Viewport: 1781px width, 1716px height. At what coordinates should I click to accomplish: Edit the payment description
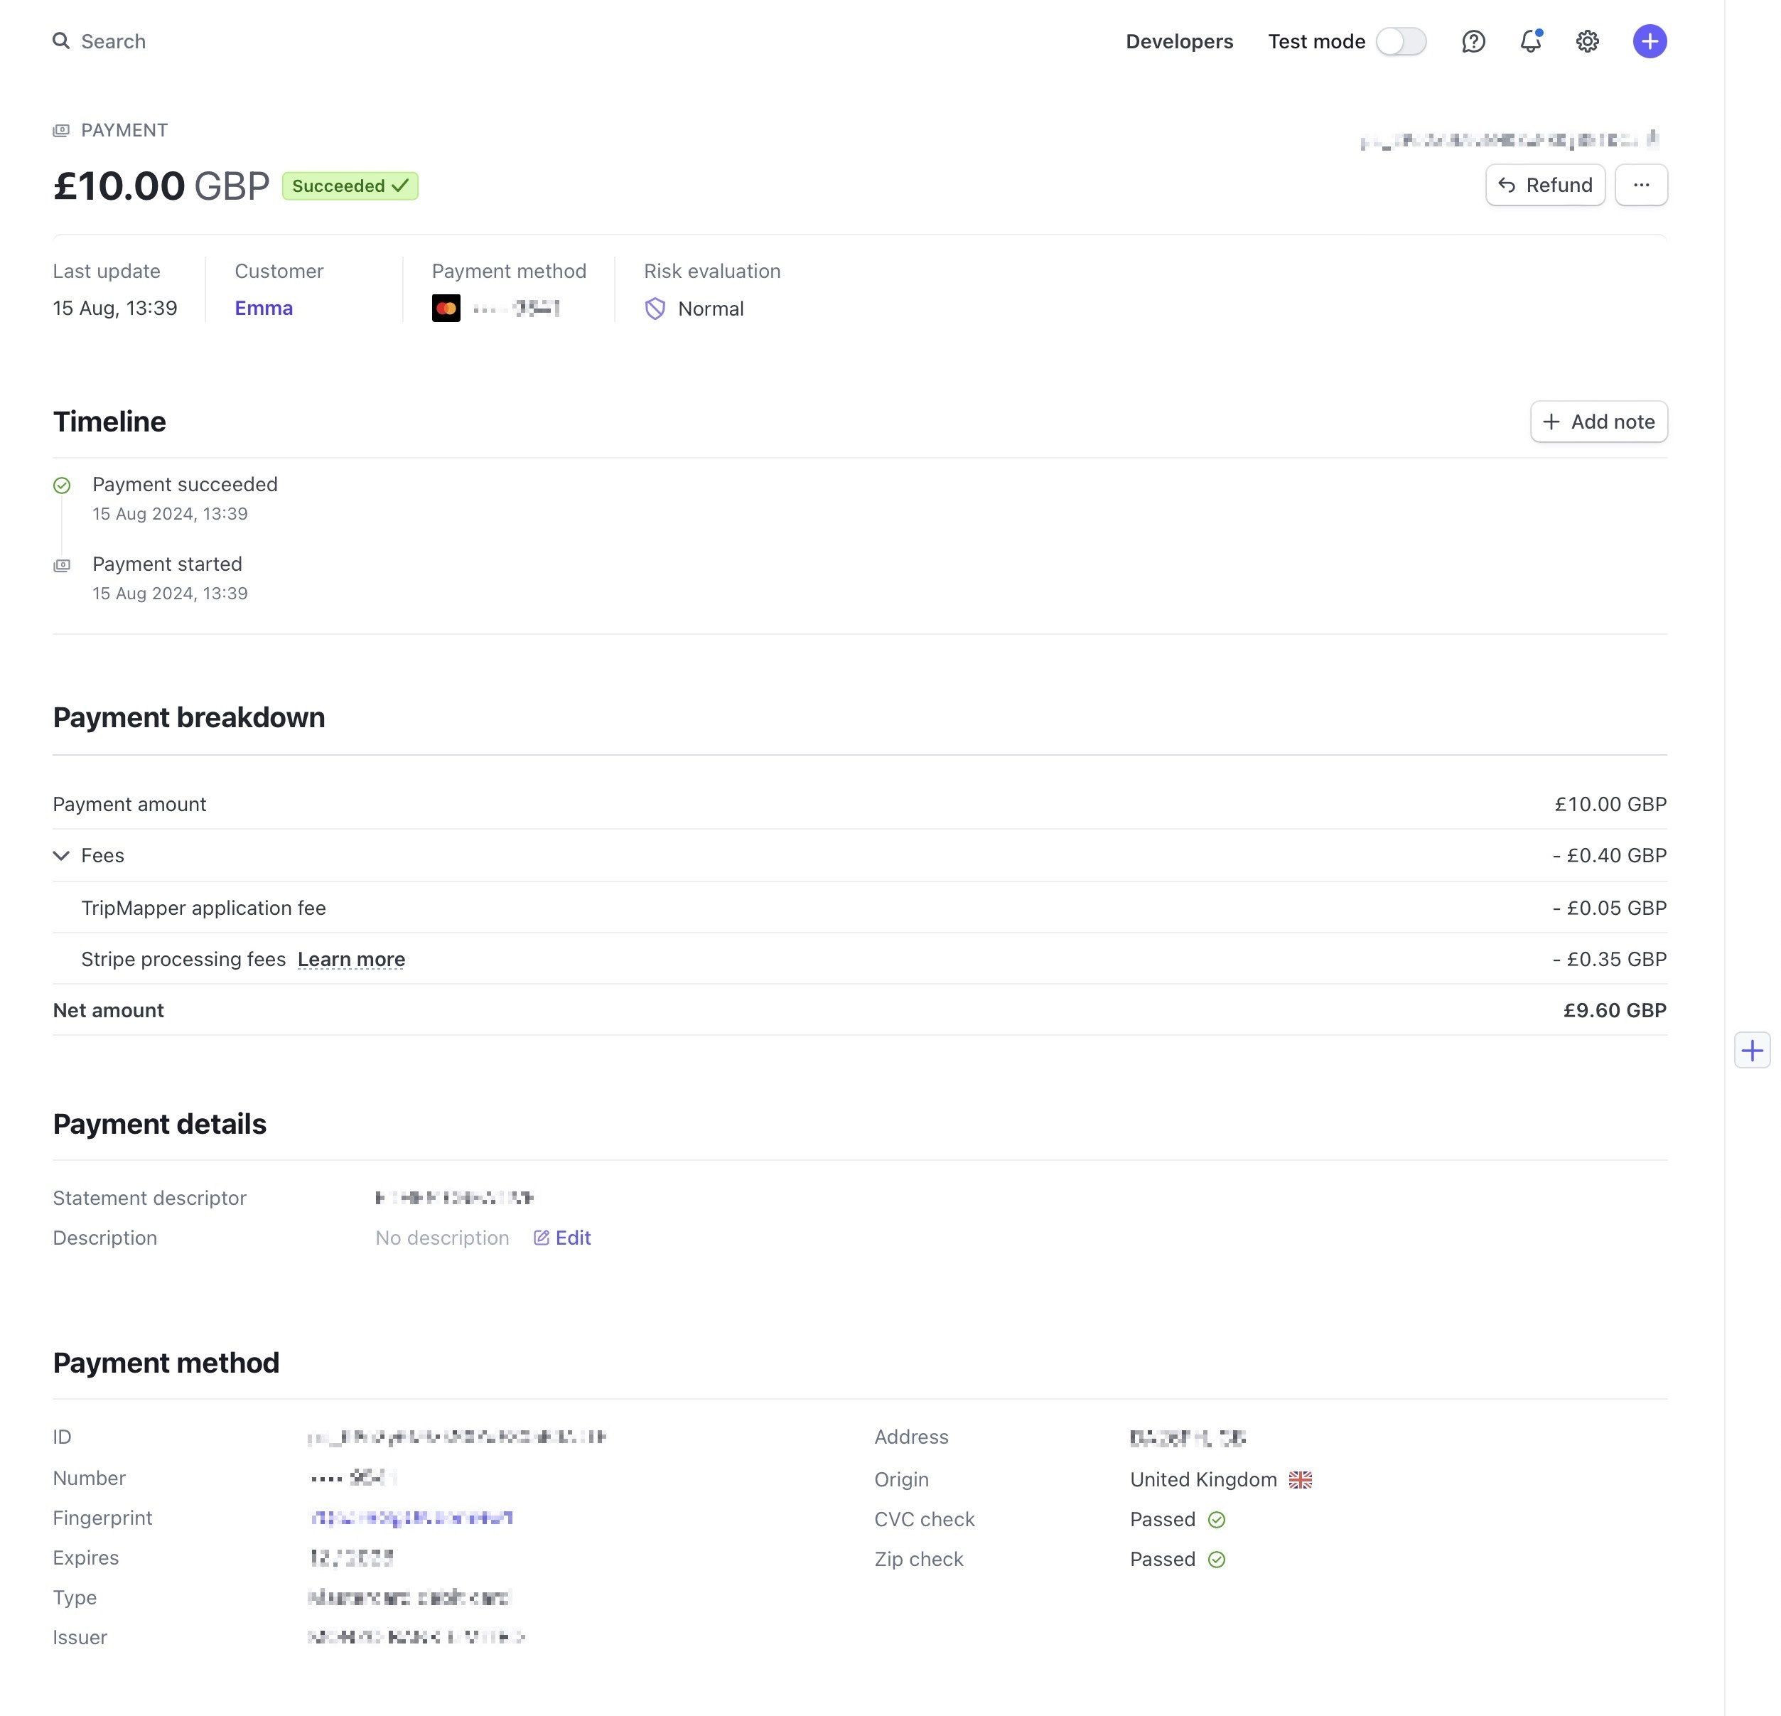[x=562, y=1238]
